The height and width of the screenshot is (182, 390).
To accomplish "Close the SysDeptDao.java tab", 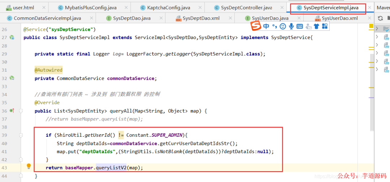I will tap(161, 18).
